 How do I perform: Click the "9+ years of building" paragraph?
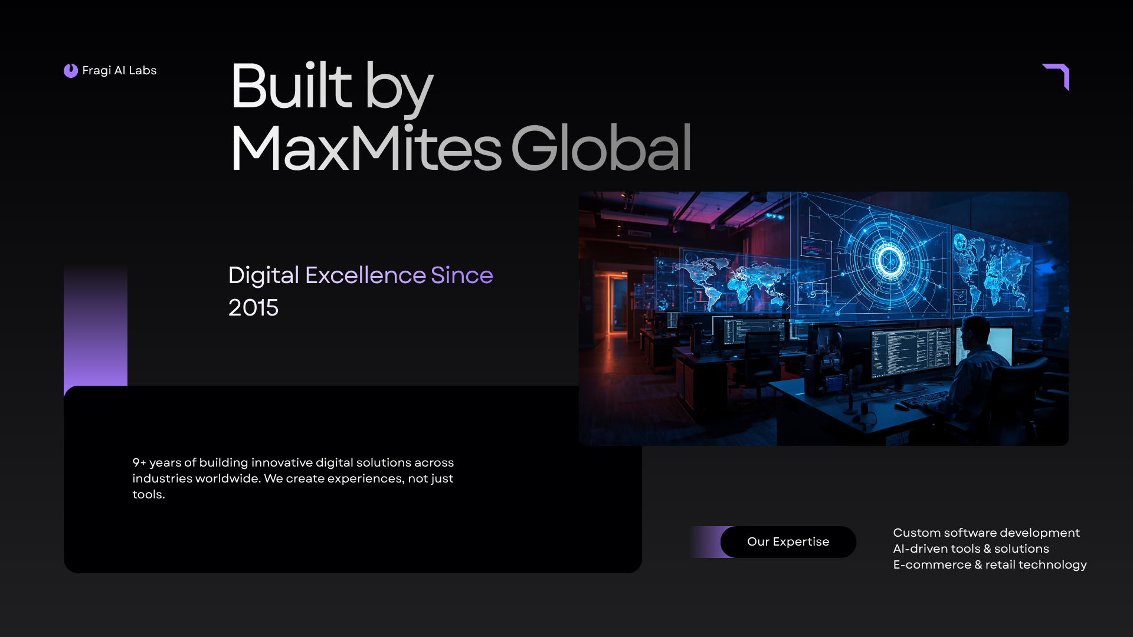tap(293, 478)
